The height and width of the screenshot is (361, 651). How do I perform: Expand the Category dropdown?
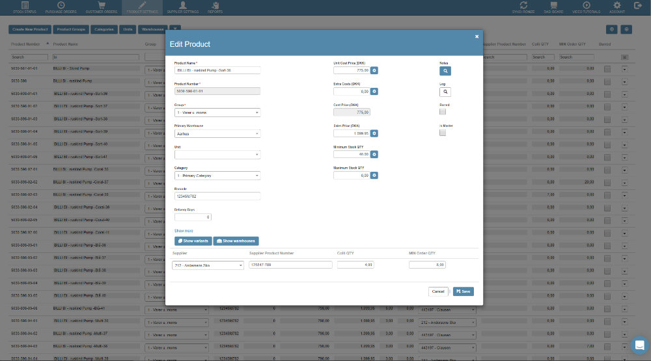click(x=217, y=176)
